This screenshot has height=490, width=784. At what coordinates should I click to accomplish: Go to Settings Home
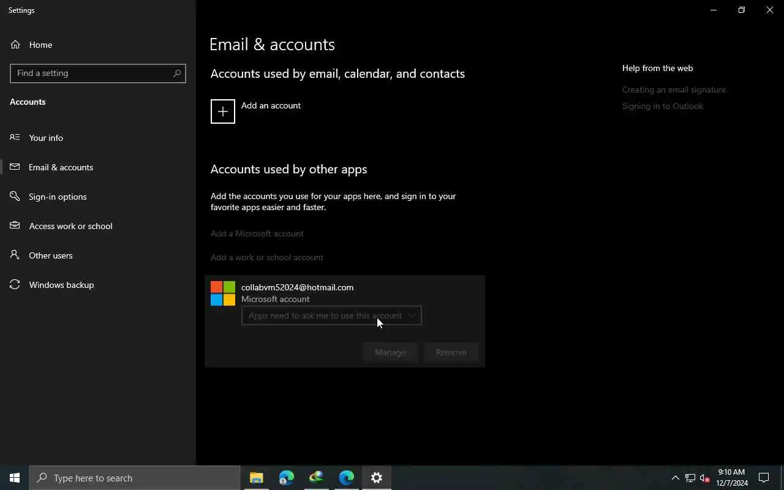98,45
